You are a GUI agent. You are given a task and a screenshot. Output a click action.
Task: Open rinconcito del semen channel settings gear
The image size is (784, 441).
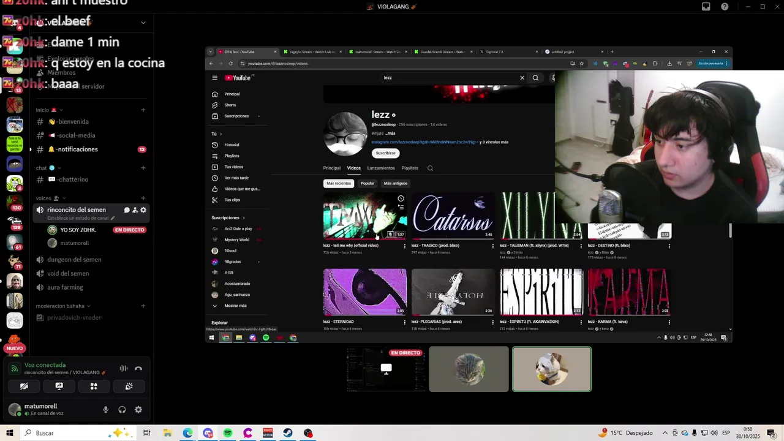(143, 210)
